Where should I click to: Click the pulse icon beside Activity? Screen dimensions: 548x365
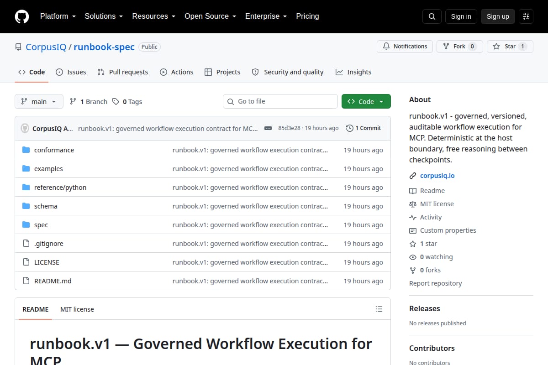(x=413, y=217)
